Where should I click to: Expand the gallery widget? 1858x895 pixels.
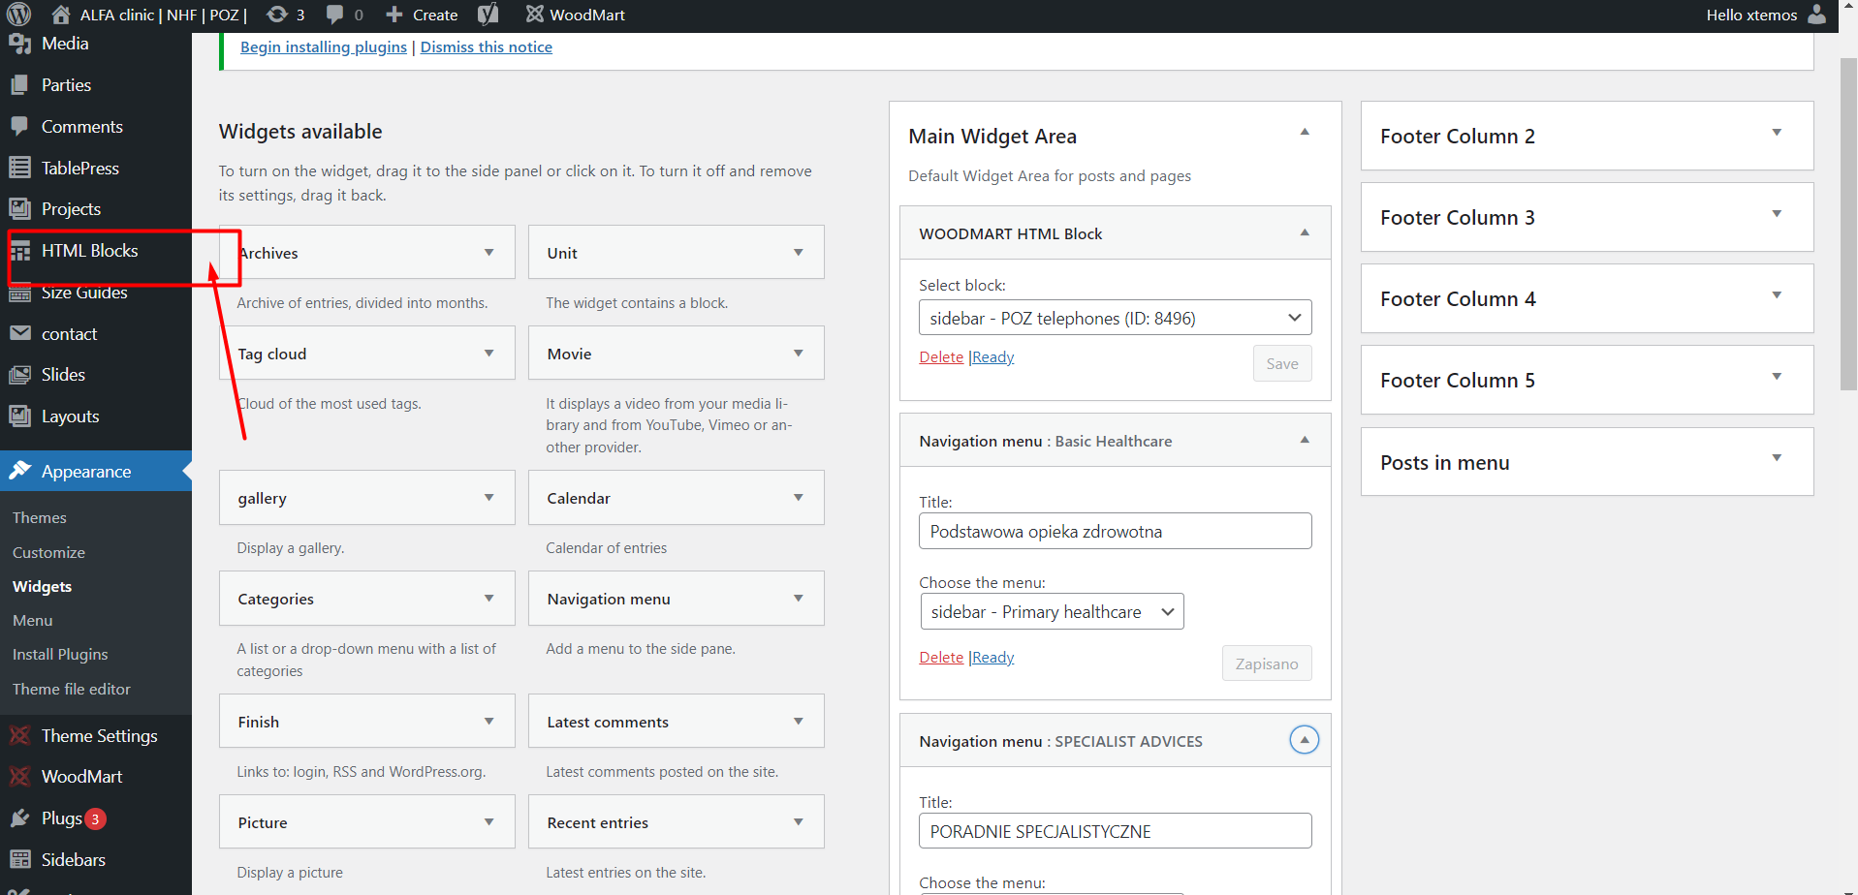click(x=489, y=498)
